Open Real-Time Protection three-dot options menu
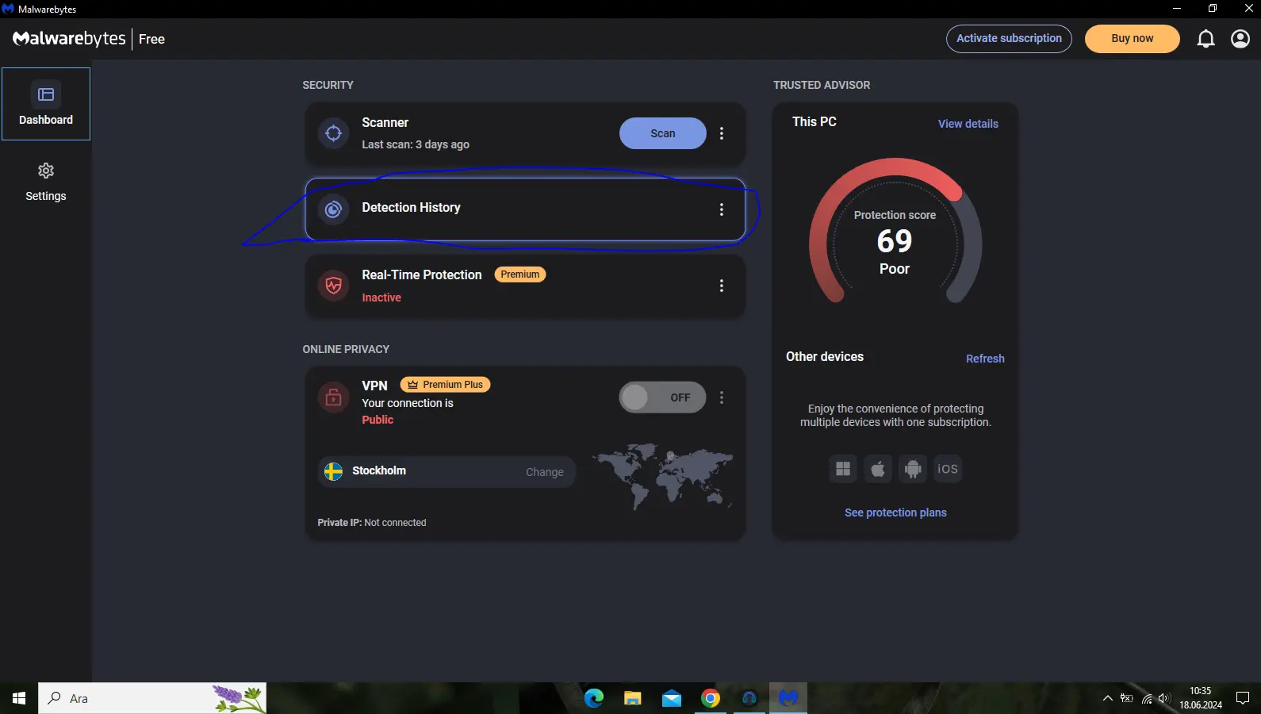 point(721,286)
